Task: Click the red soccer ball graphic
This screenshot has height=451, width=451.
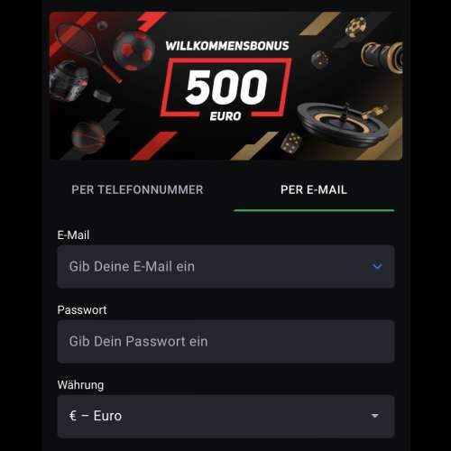Action: point(133,51)
